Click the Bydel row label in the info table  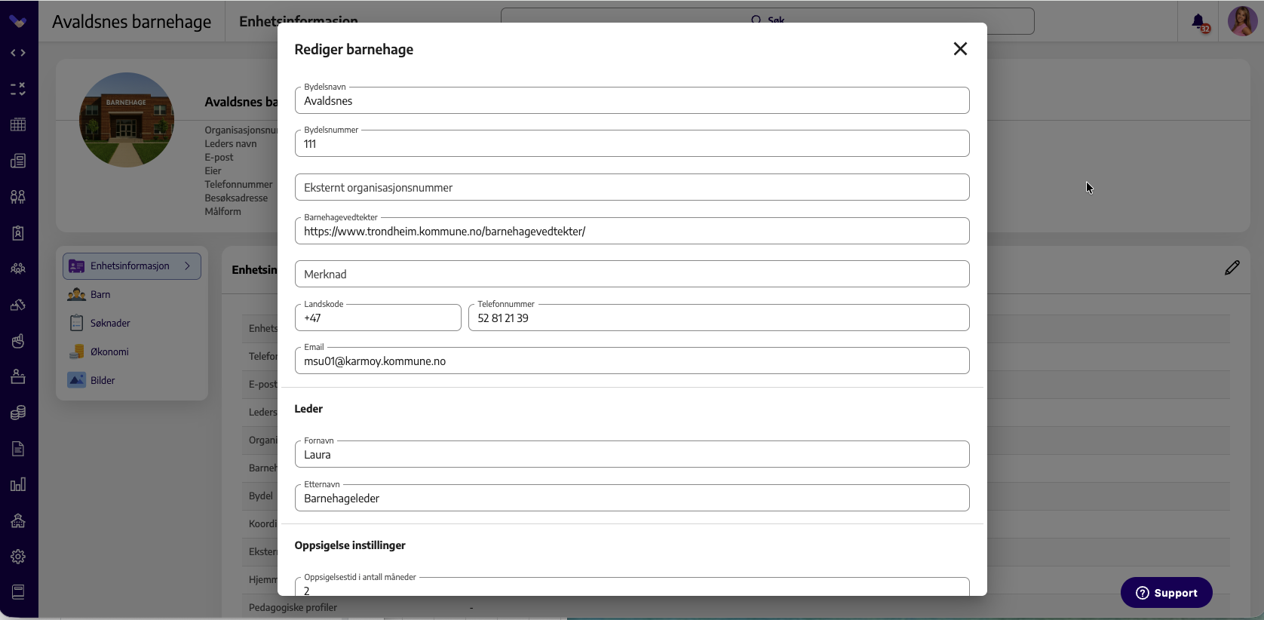261,496
